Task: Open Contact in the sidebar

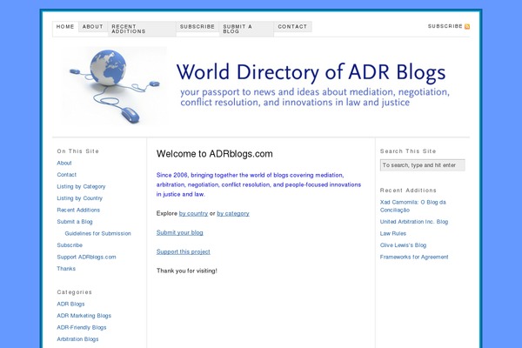Action: [67, 175]
